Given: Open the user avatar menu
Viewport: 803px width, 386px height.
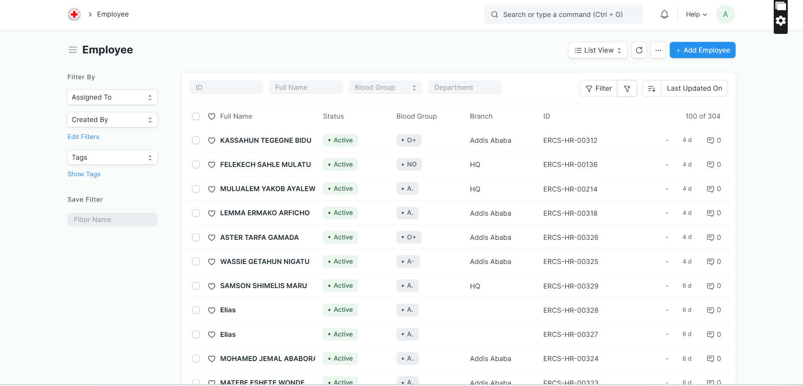Looking at the screenshot, I should 725,14.
